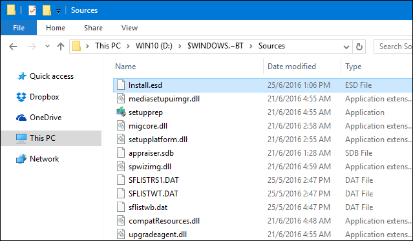413x241 pixels.
Task: Click This PC in the address breadcrumb
Action: point(108,46)
